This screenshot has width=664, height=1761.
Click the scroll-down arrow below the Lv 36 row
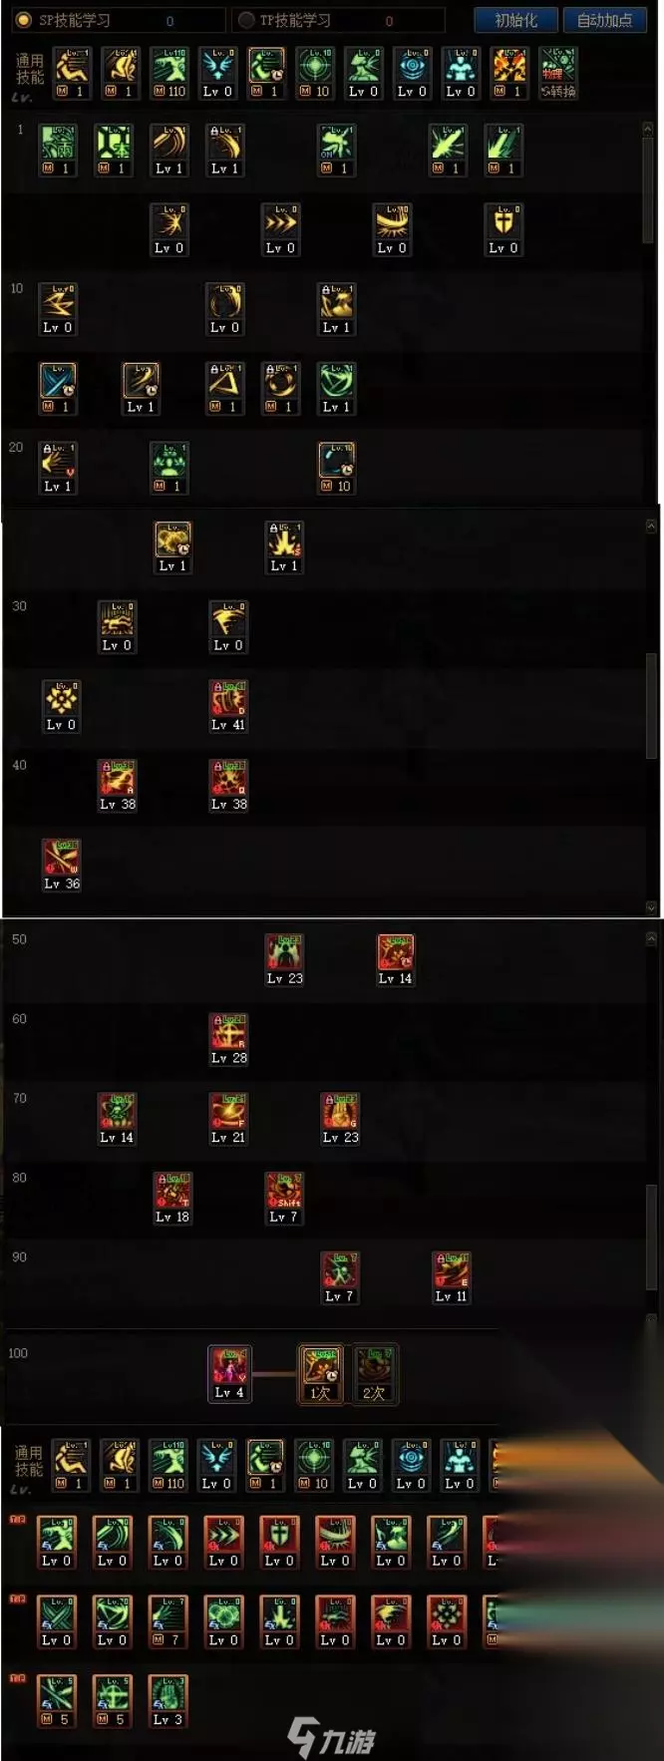pos(651,907)
